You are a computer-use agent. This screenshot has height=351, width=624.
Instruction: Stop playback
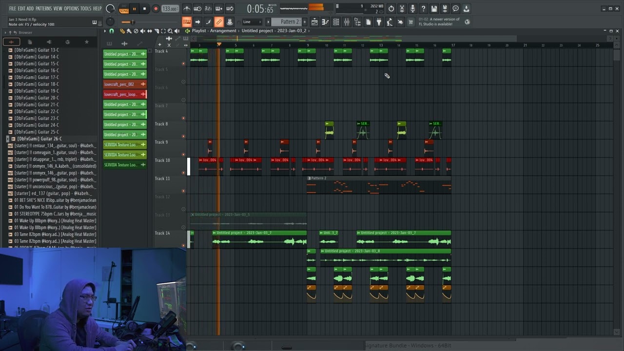click(144, 9)
